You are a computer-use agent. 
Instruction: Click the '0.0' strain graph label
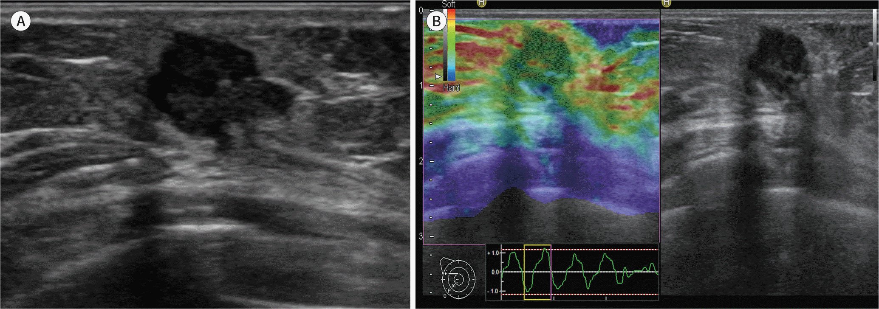tap(495, 272)
